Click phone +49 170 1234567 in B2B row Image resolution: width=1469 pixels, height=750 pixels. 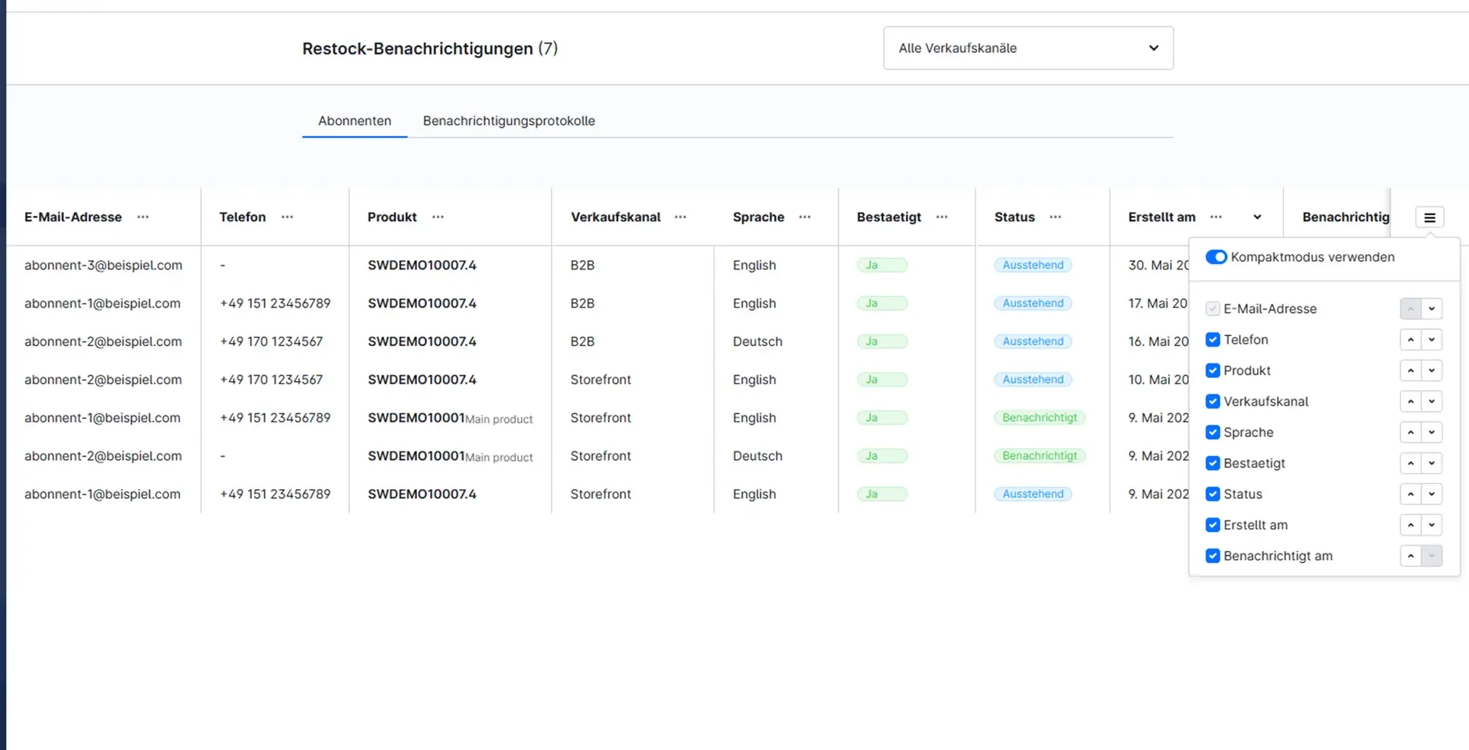pyautogui.click(x=272, y=341)
